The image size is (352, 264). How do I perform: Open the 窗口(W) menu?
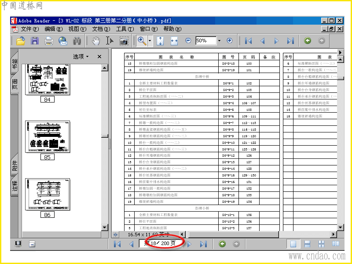(x=149, y=29)
